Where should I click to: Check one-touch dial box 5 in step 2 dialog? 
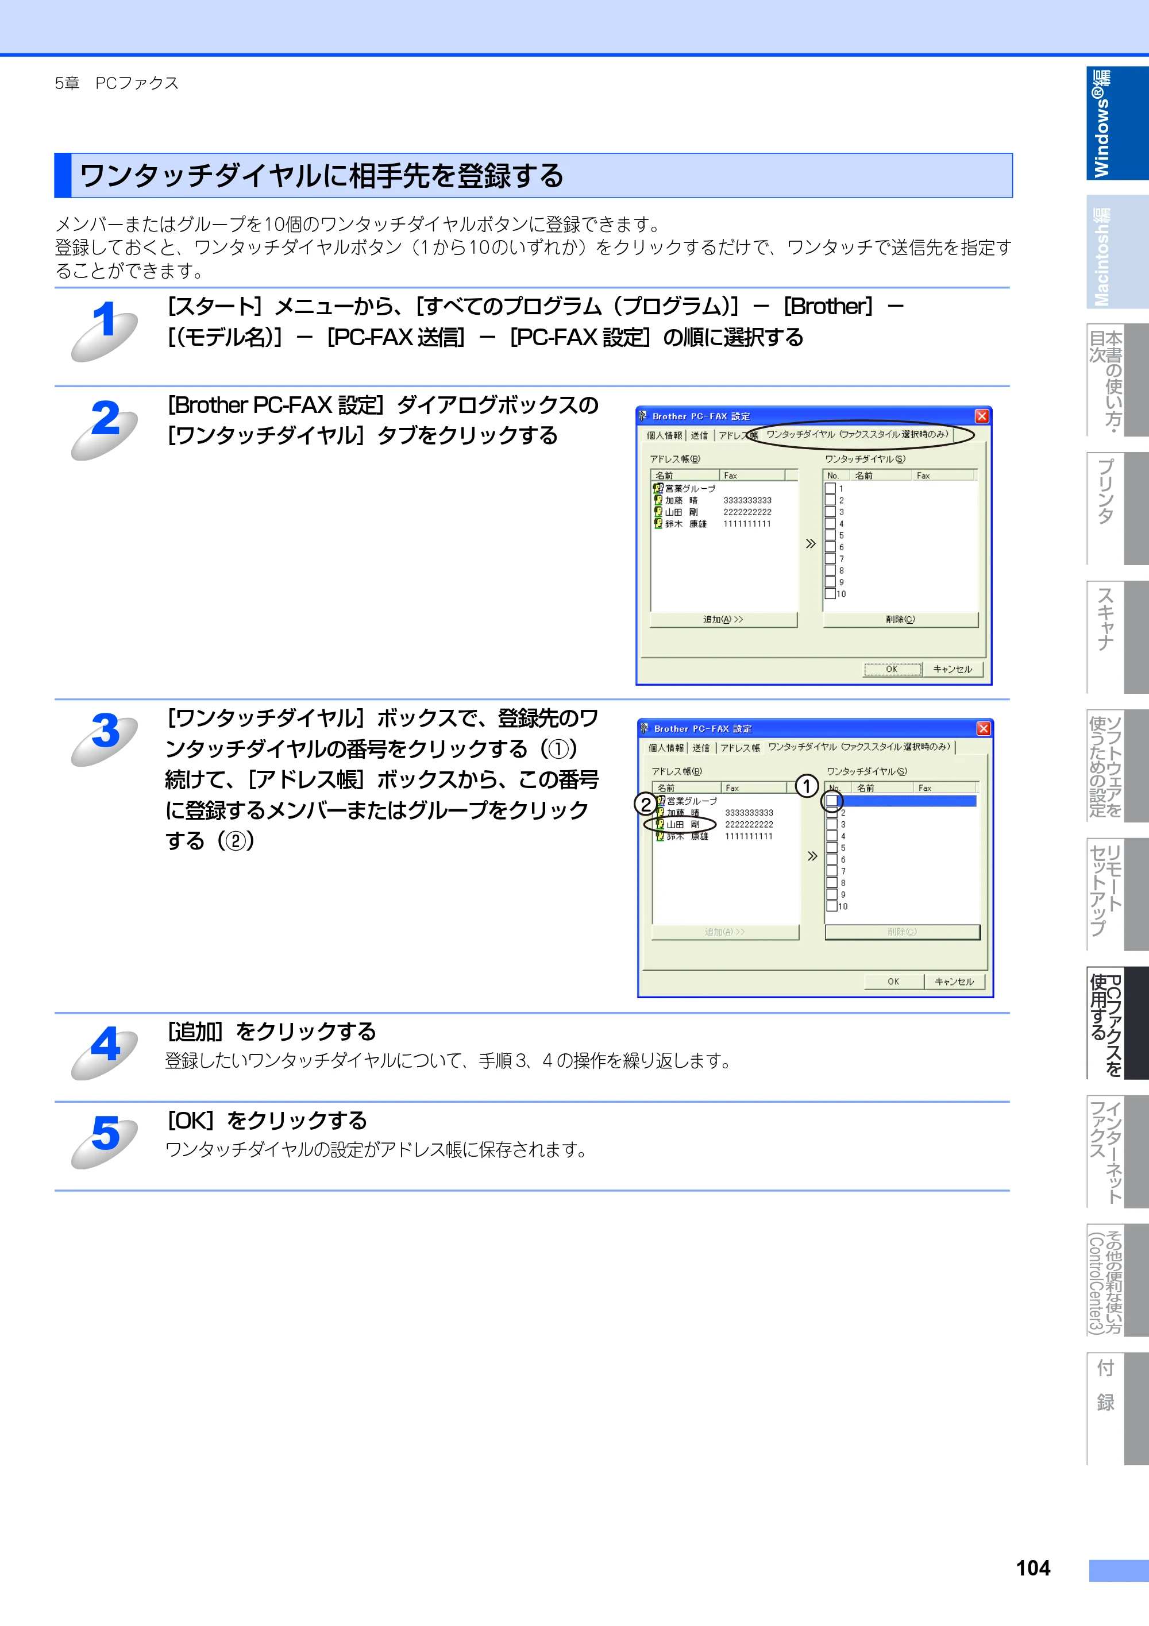[x=830, y=535]
